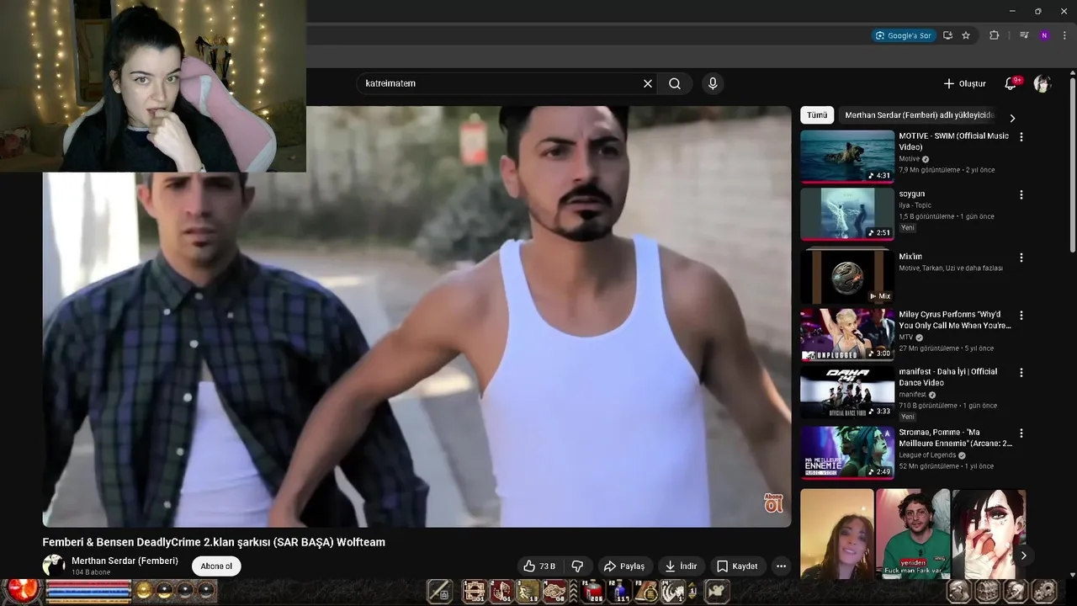Open options menu for Mix'im playlist
1077x606 pixels.
click(1021, 258)
